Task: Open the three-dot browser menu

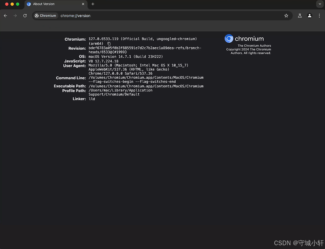Action: (x=319, y=16)
